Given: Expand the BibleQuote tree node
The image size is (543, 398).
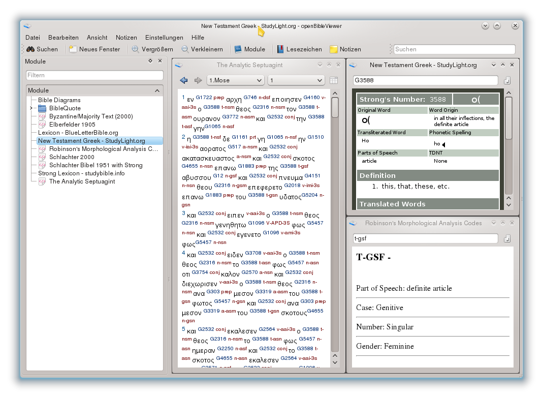Looking at the screenshot, I should tap(31, 108).
